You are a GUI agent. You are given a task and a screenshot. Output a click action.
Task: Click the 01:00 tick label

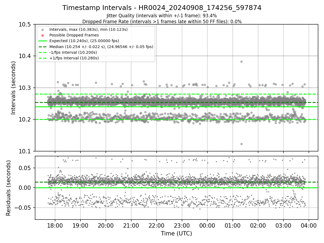(232, 225)
